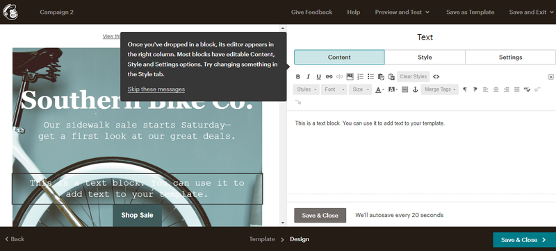Insert a numbered list
Screen dimensions: 556x251
point(360,77)
